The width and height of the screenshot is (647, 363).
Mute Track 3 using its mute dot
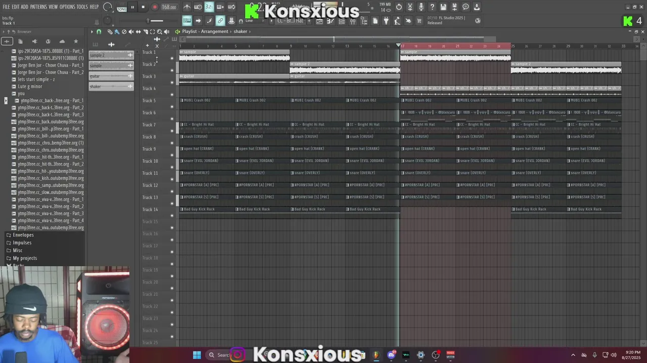(x=172, y=82)
